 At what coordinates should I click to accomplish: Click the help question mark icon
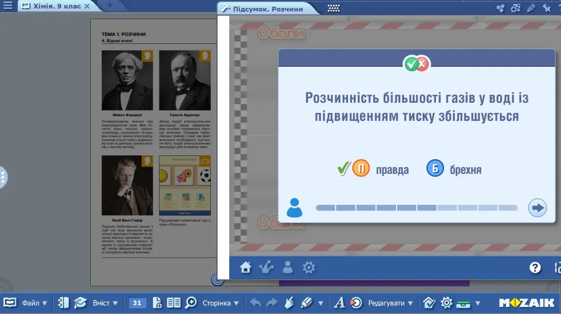pos(535,268)
